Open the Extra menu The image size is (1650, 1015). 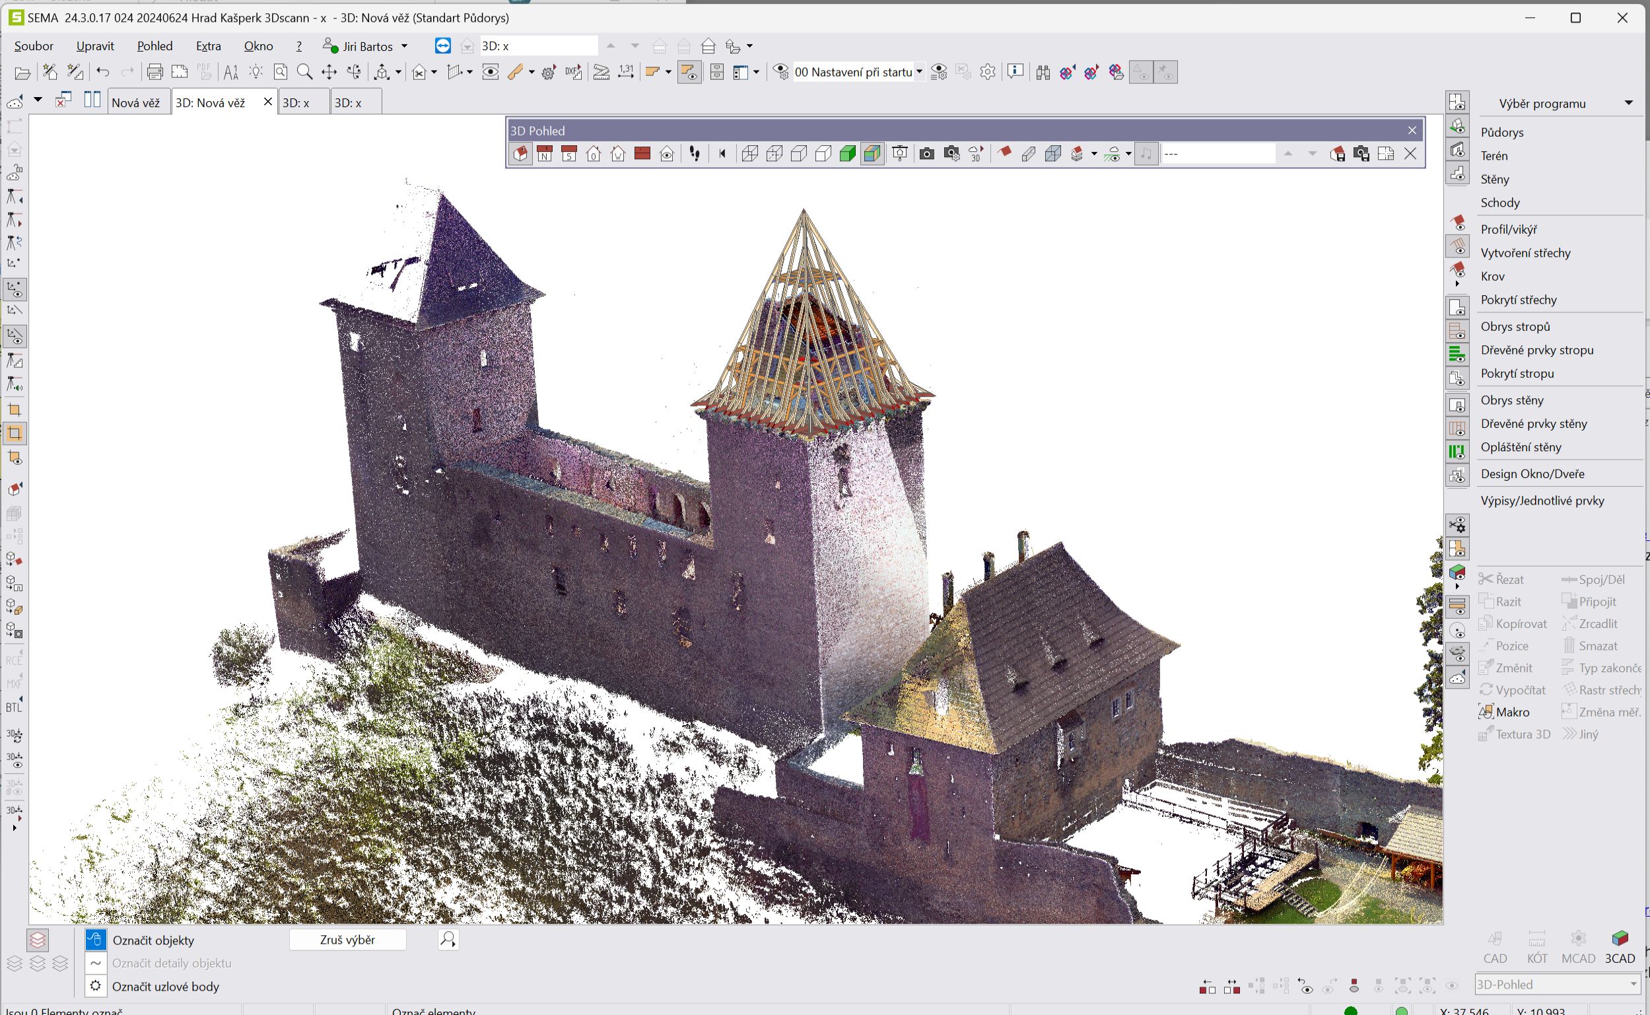pyautogui.click(x=208, y=46)
